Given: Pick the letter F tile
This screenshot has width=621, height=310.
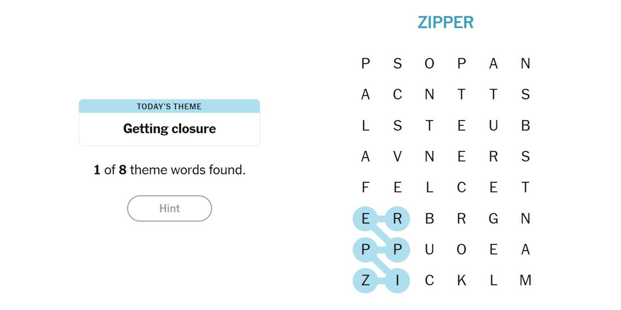Looking at the screenshot, I should (x=365, y=187).
